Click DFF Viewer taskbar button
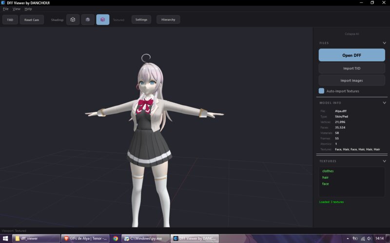Viewport: 390px width, 243px height. coord(195,239)
